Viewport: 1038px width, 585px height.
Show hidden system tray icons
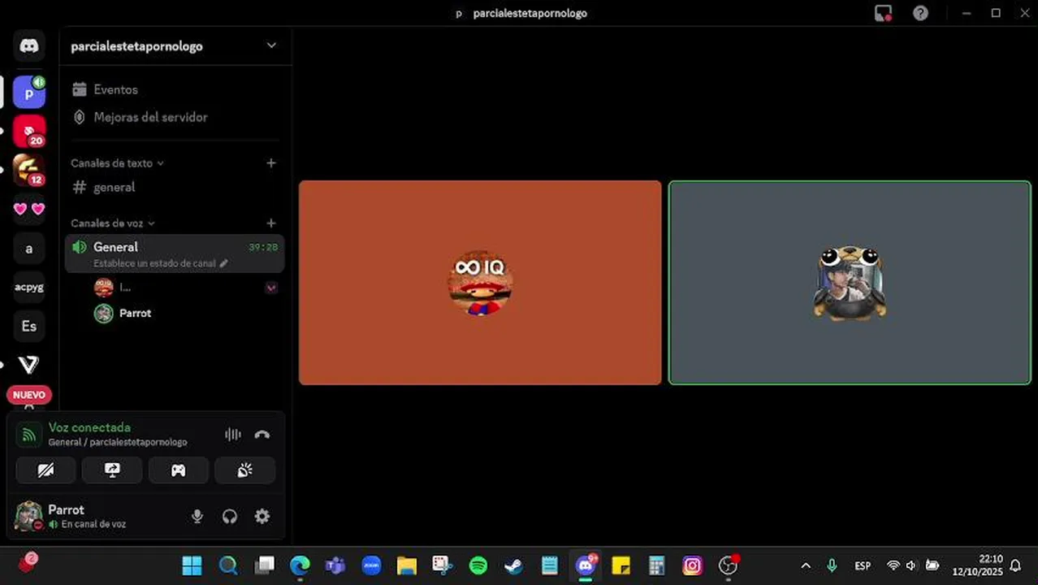tap(806, 565)
